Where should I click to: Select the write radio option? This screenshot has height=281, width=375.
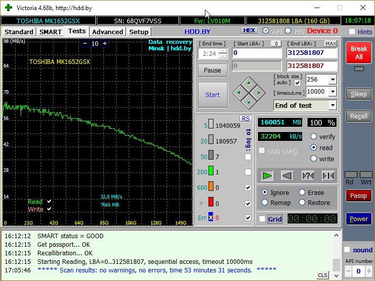click(313, 159)
